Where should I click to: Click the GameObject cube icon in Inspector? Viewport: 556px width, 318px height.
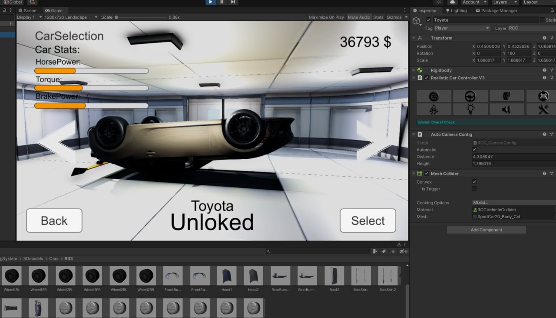click(416, 21)
